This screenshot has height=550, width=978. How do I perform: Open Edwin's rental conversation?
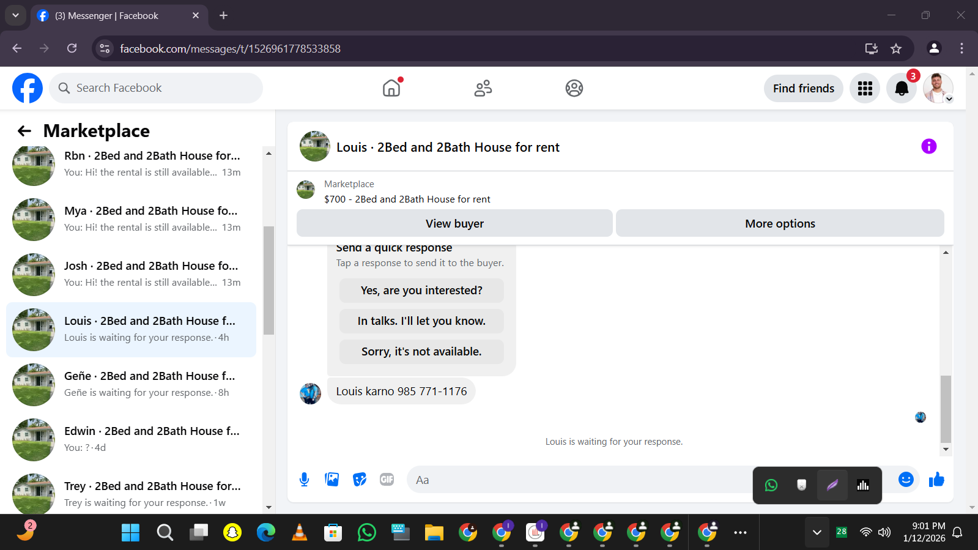click(131, 439)
